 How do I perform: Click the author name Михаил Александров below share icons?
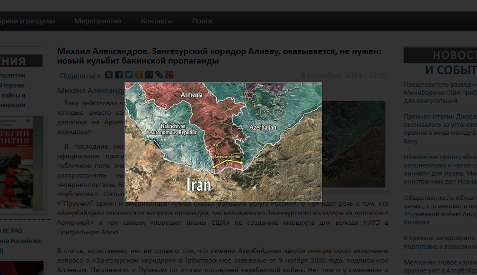click(x=91, y=90)
